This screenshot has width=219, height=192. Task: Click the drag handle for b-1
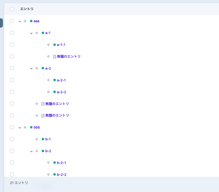[37, 139]
